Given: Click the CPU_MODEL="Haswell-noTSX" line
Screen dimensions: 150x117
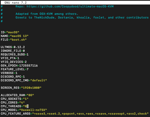Looking at the screenshot, I should click(24, 110).
